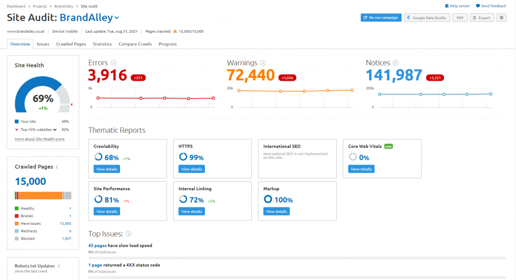Click the Help center book icon
This screenshot has width=516, height=280.
pos(447,6)
